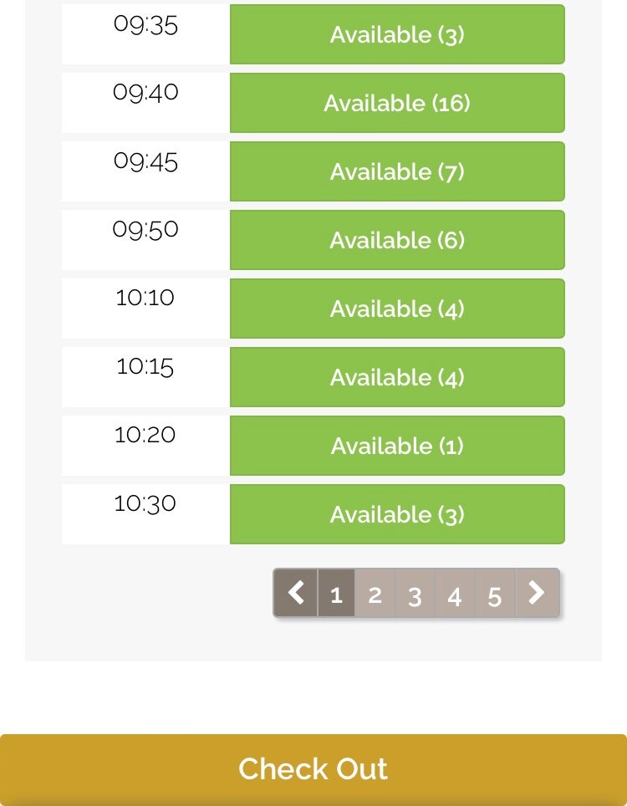Image resolution: width=627 pixels, height=806 pixels.
Task: Click the 09:40 time label
Action: tap(145, 93)
